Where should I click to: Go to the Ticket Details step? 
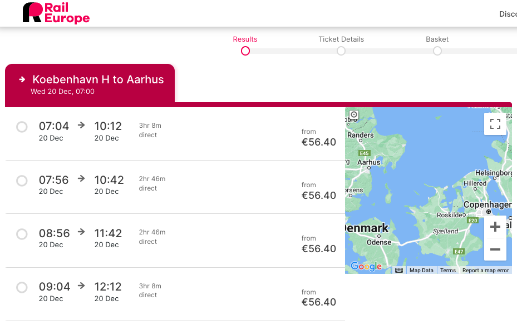point(341,51)
